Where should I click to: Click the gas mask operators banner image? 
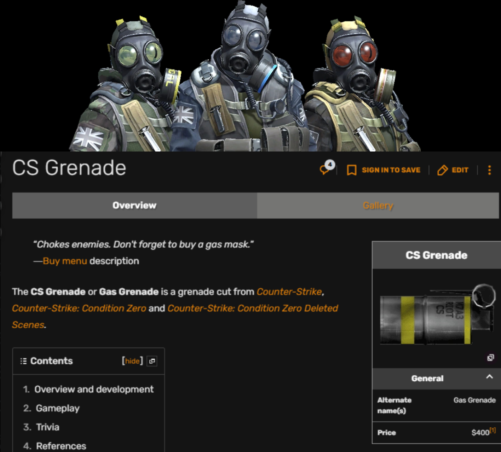coord(244,77)
